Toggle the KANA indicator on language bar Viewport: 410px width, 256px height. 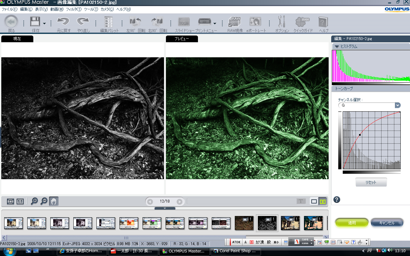[305, 244]
